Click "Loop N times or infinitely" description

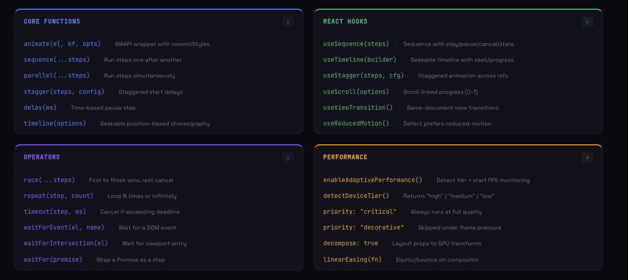tap(142, 196)
